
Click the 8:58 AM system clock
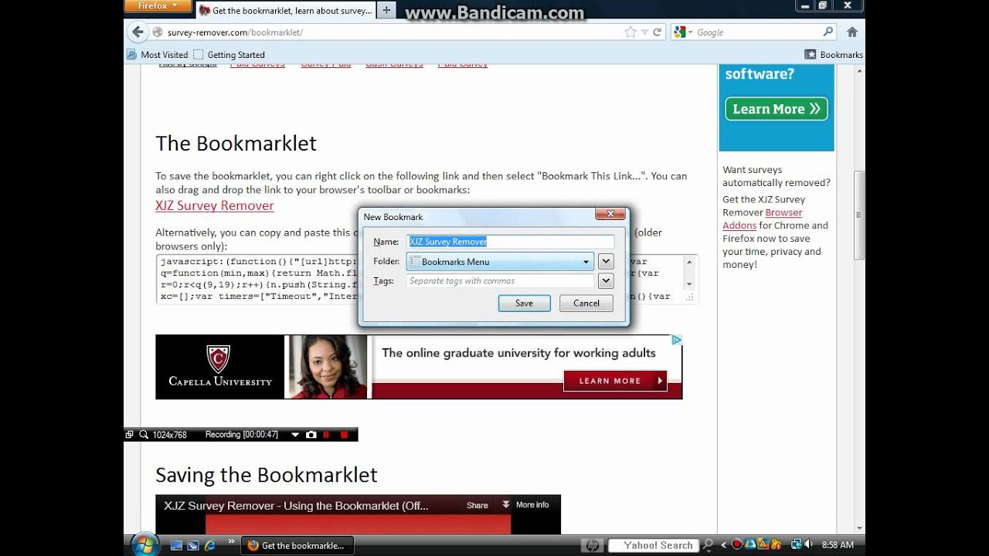pyautogui.click(x=838, y=545)
